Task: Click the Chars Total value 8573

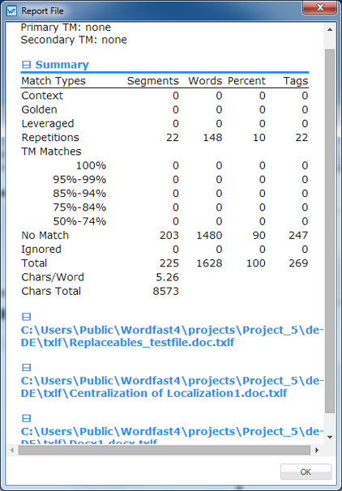Action: tap(165, 291)
